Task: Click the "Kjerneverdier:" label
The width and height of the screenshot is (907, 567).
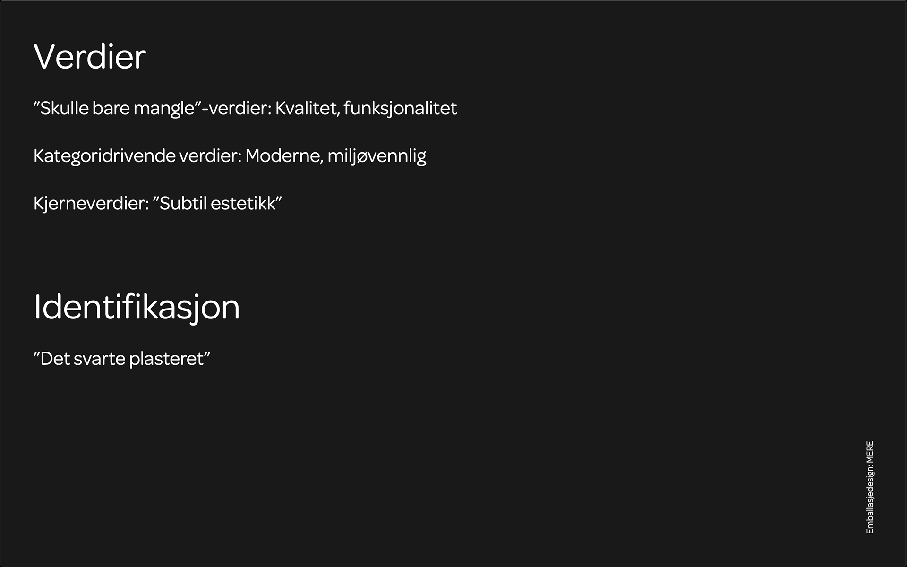Action: [x=91, y=204]
